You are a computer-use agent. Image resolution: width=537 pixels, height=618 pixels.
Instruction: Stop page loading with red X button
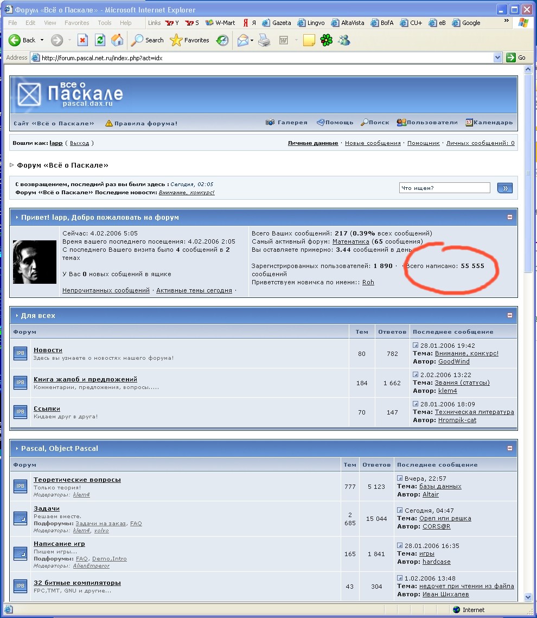[x=82, y=40]
